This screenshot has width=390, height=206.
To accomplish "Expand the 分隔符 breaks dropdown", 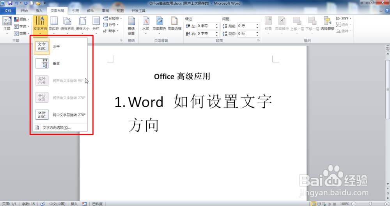I will (x=112, y=18).
